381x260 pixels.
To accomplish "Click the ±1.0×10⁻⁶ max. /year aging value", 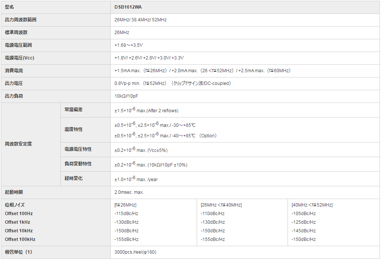I will pos(136,179).
